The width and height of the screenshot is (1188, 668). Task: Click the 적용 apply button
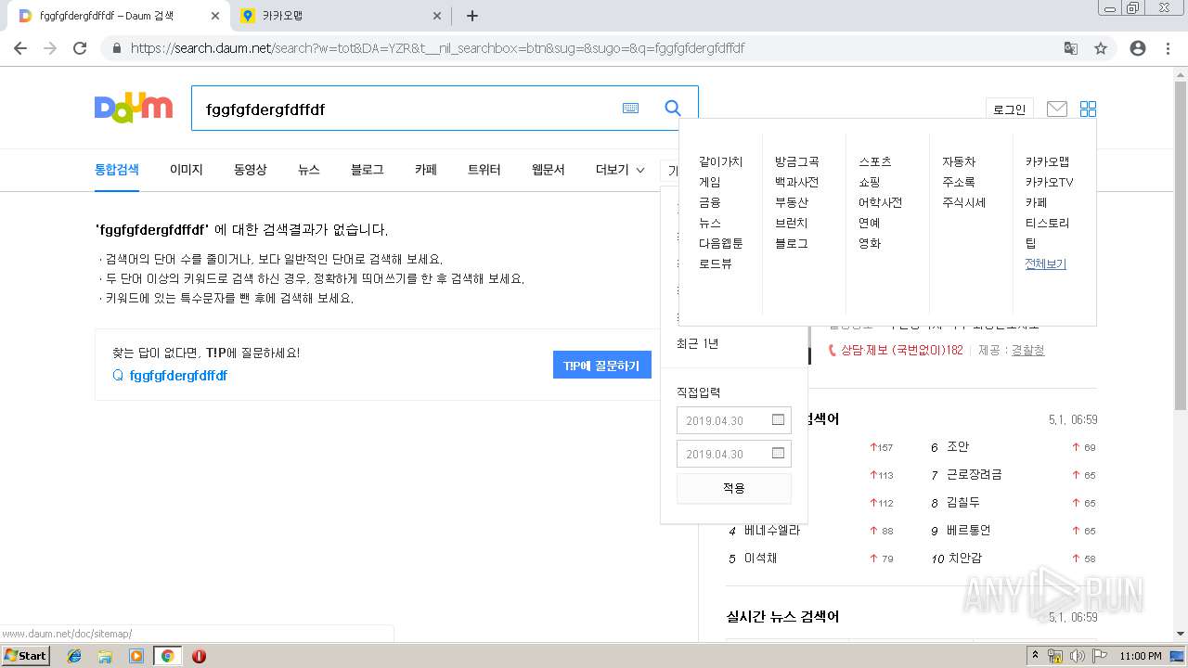click(x=733, y=488)
